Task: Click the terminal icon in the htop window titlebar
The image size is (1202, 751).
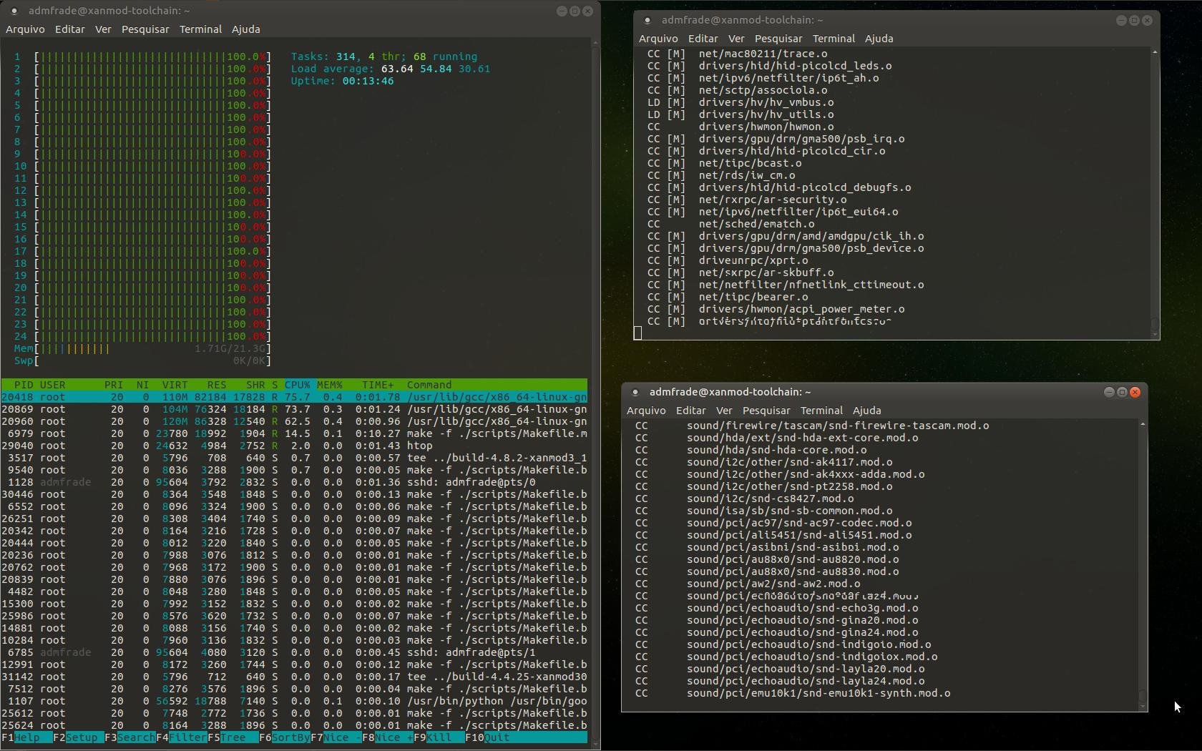Action: click(x=16, y=11)
